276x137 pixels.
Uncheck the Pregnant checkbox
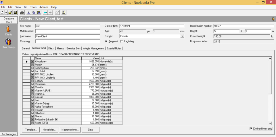[106, 41]
